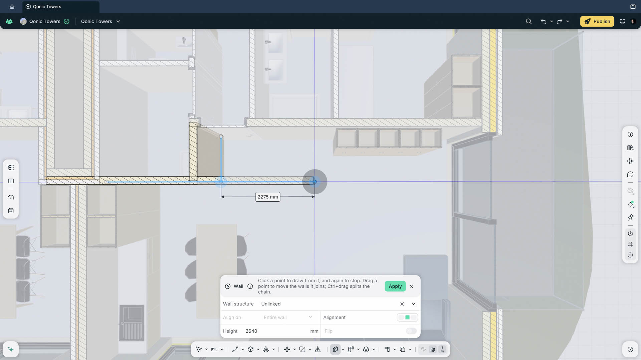The image size is (641, 360).
Task: Select the arrow selection tool
Action: coord(199,349)
